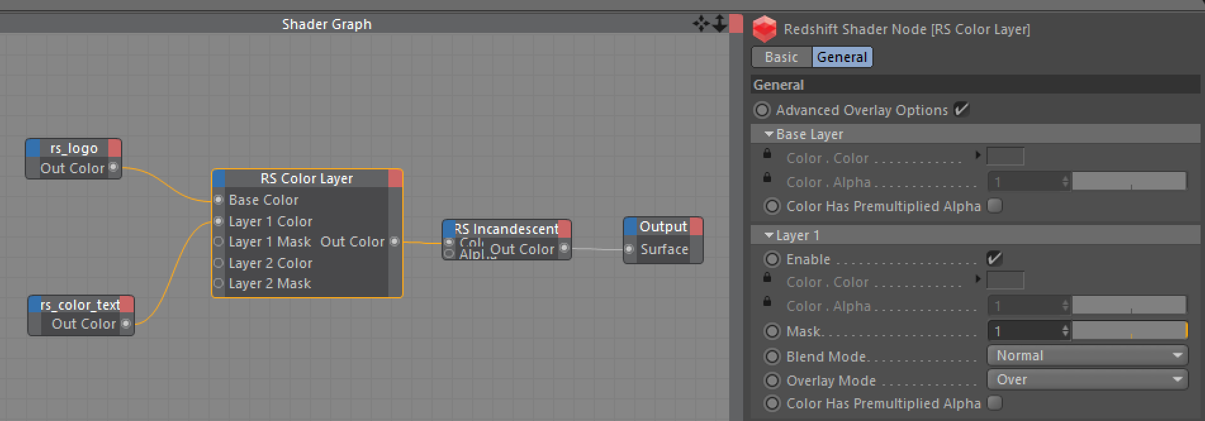Open the Overlay Mode dropdown
The height and width of the screenshot is (421, 1205).
pyautogui.click(x=1087, y=380)
